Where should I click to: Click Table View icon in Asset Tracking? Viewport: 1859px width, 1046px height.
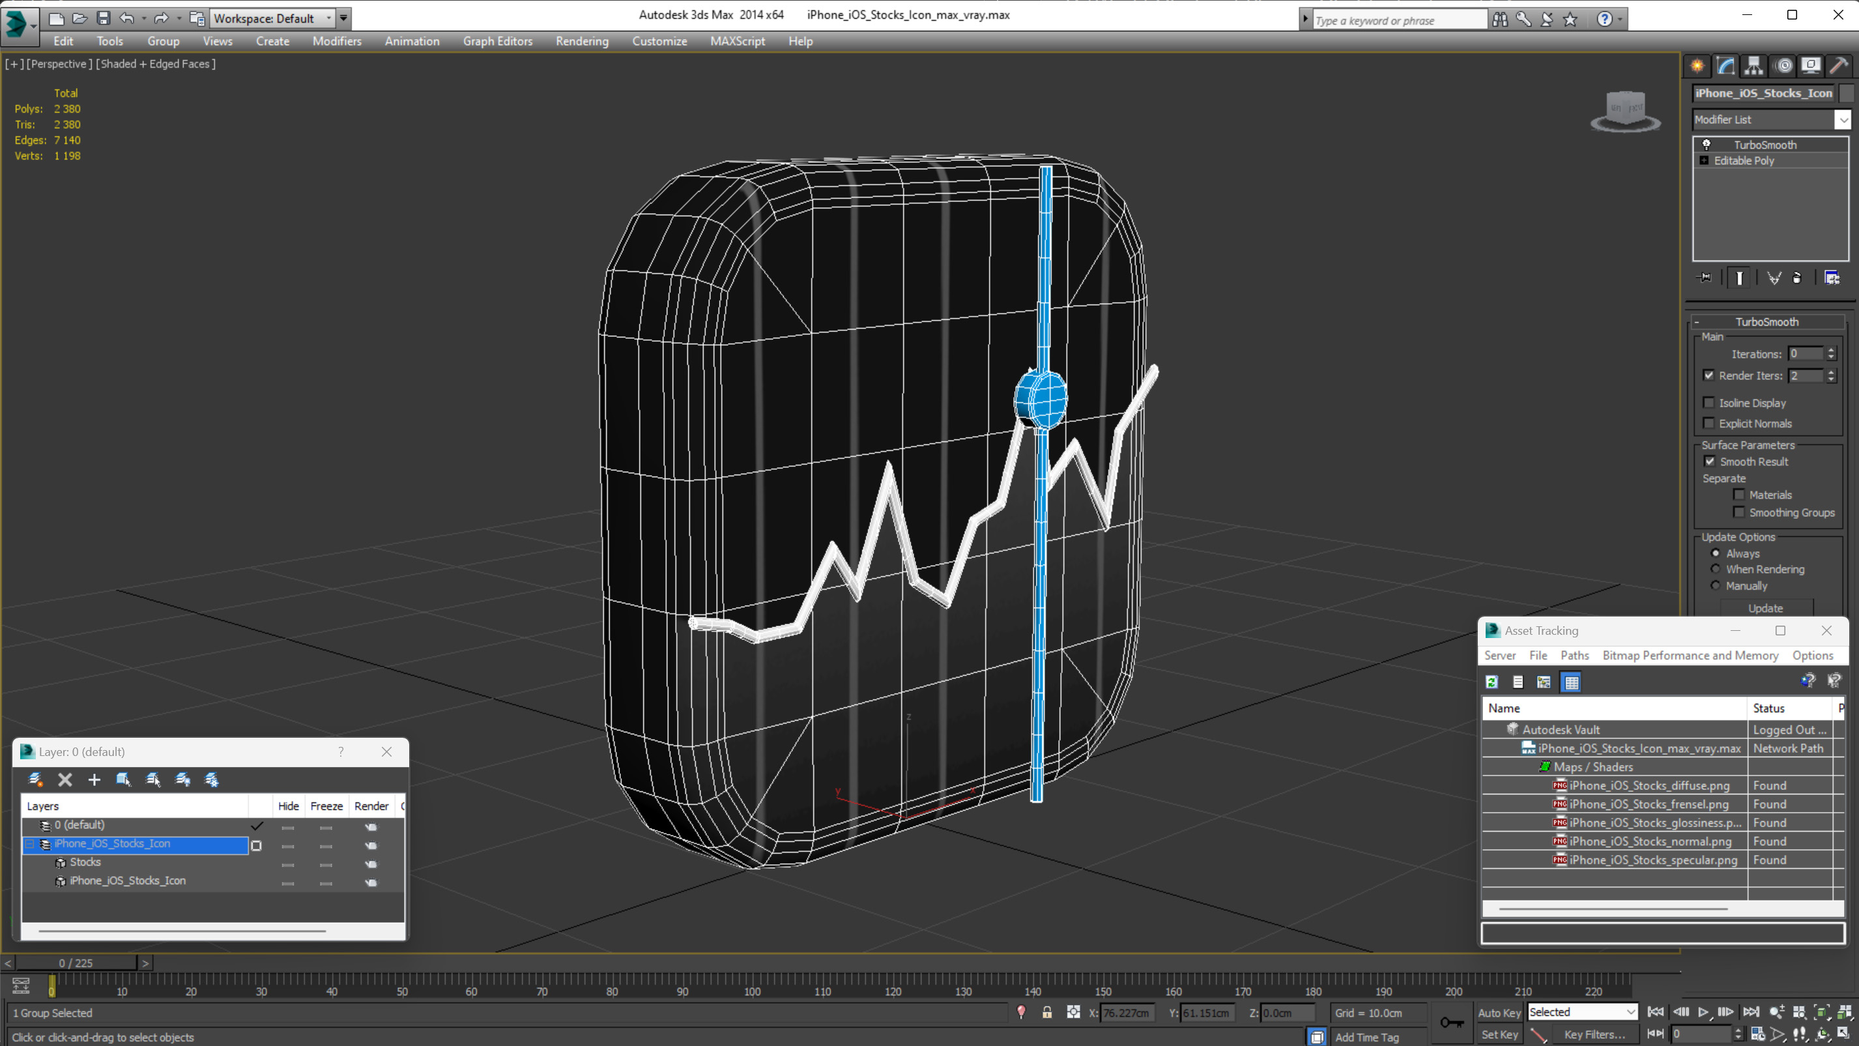pyautogui.click(x=1571, y=682)
